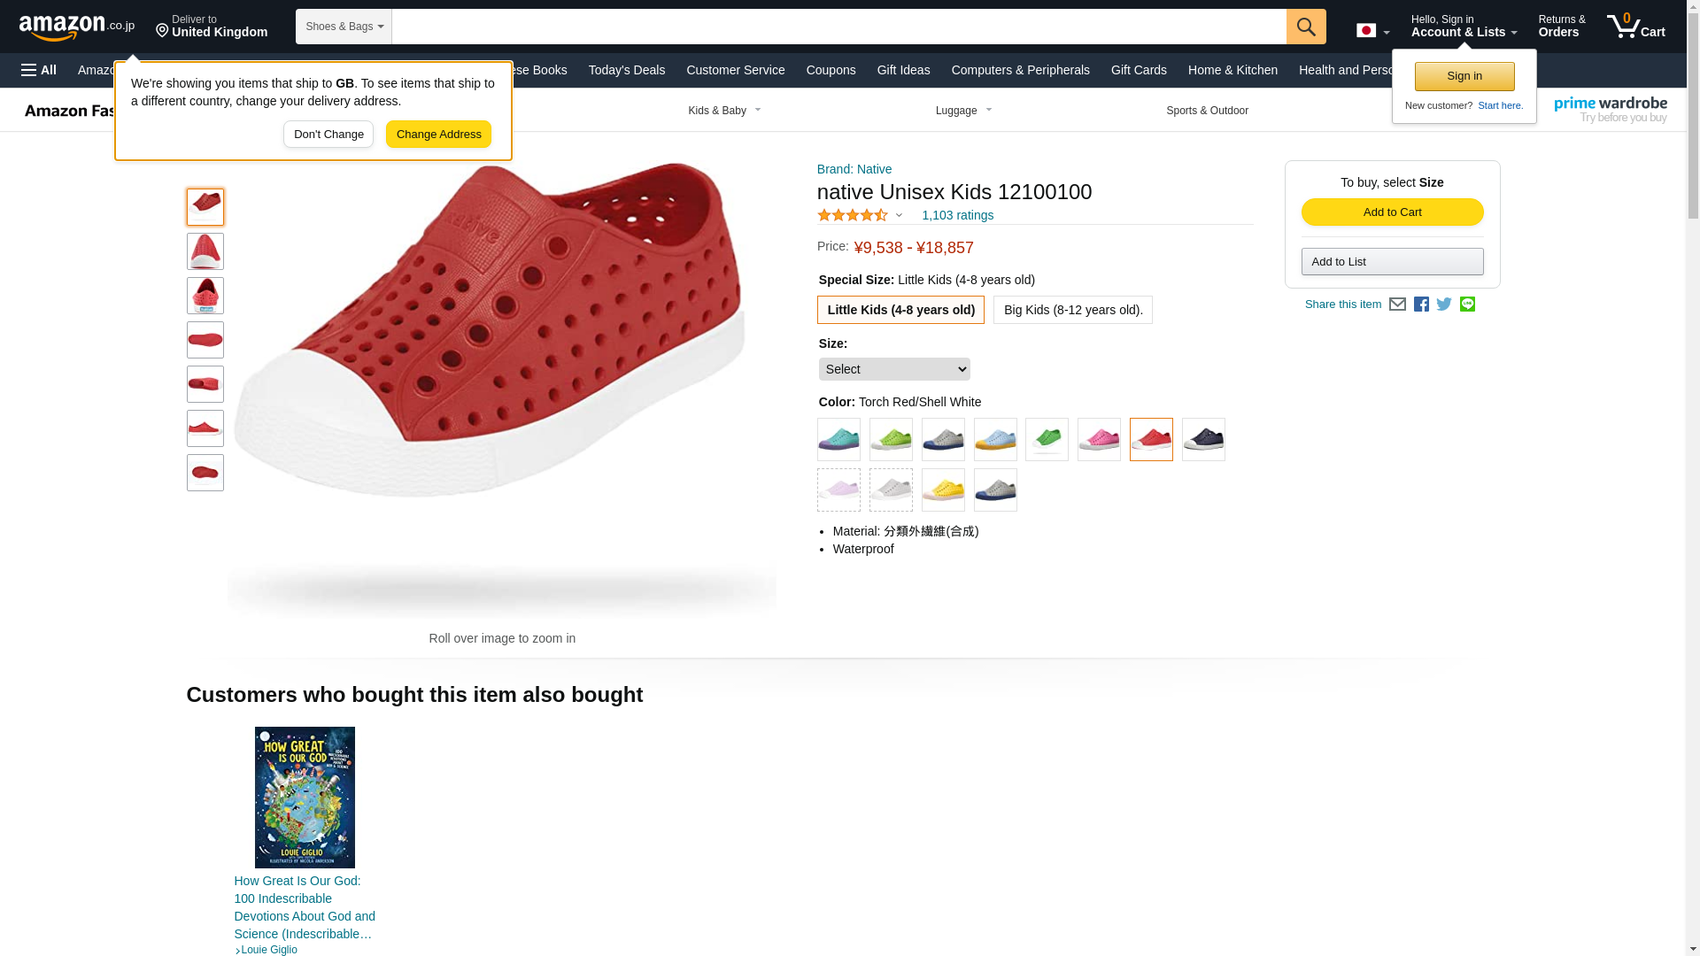Open the cart icon
Screen dimensions: 1700x956
1635,27
